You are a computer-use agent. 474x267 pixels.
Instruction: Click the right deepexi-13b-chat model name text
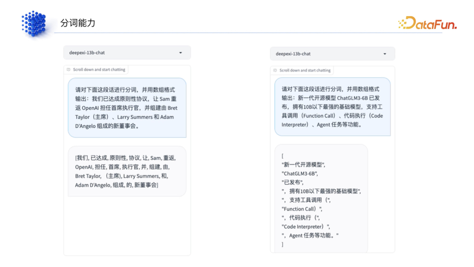click(x=293, y=54)
